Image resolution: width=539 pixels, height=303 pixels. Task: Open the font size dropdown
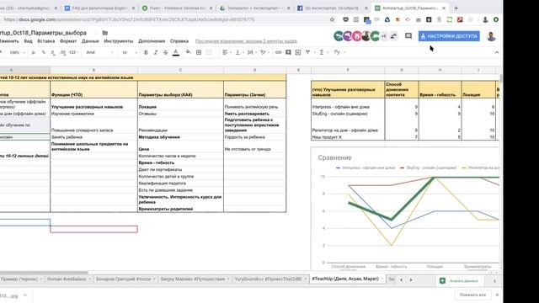[130, 52]
